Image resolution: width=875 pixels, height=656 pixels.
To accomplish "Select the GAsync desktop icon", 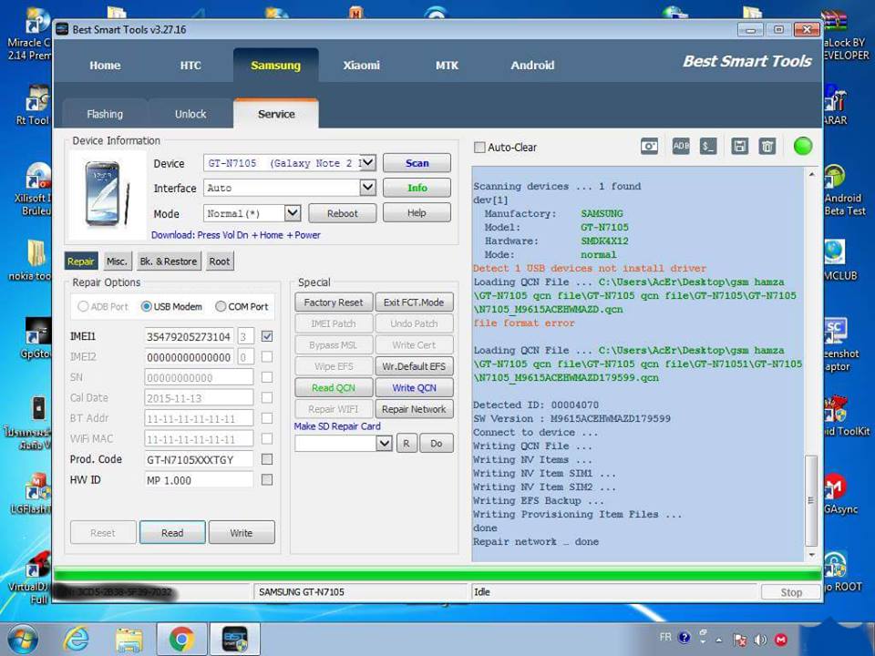I will click(840, 493).
